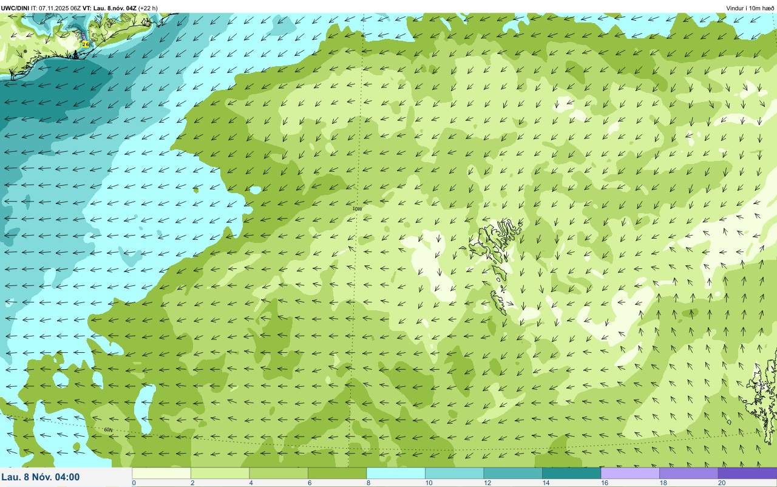
Task: Click the 8–10 m/s pale cyan legend swatch
Action: pyautogui.click(x=396, y=473)
